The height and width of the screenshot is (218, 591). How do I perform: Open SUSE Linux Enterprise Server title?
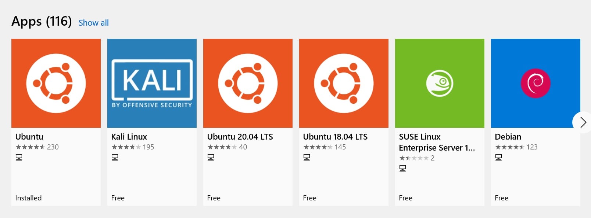tap(437, 142)
